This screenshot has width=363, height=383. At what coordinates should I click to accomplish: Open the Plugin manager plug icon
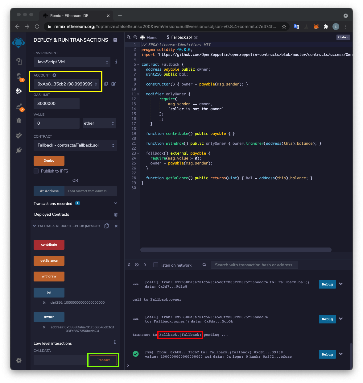(19, 150)
